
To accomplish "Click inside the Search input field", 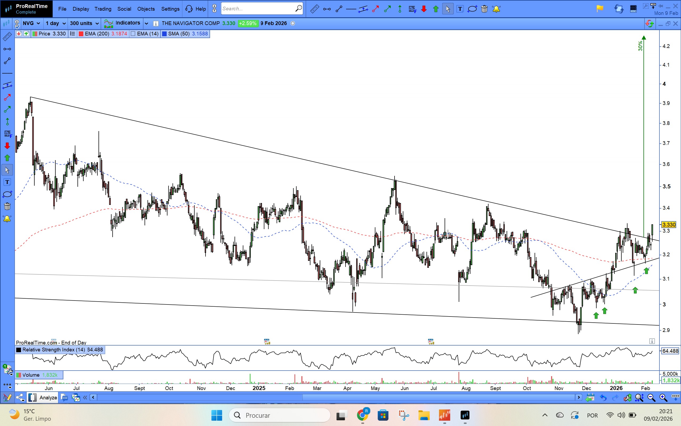I will [258, 9].
